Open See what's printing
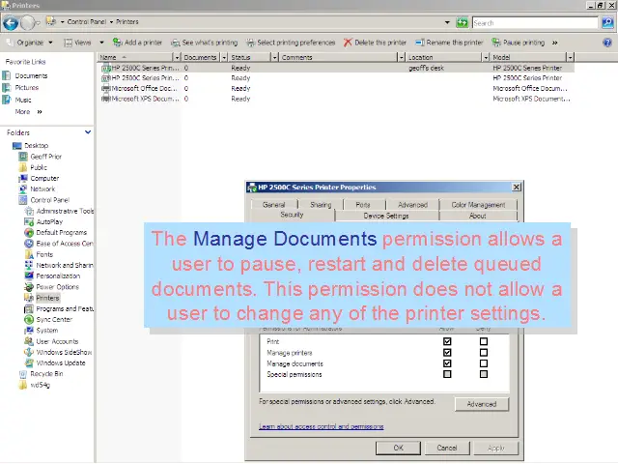 204,43
